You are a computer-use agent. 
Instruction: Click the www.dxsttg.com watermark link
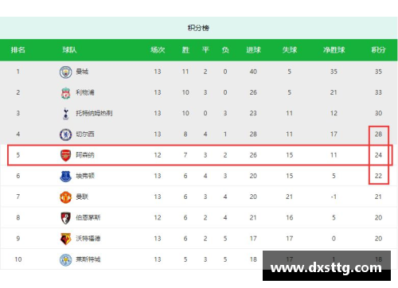[x=326, y=268]
